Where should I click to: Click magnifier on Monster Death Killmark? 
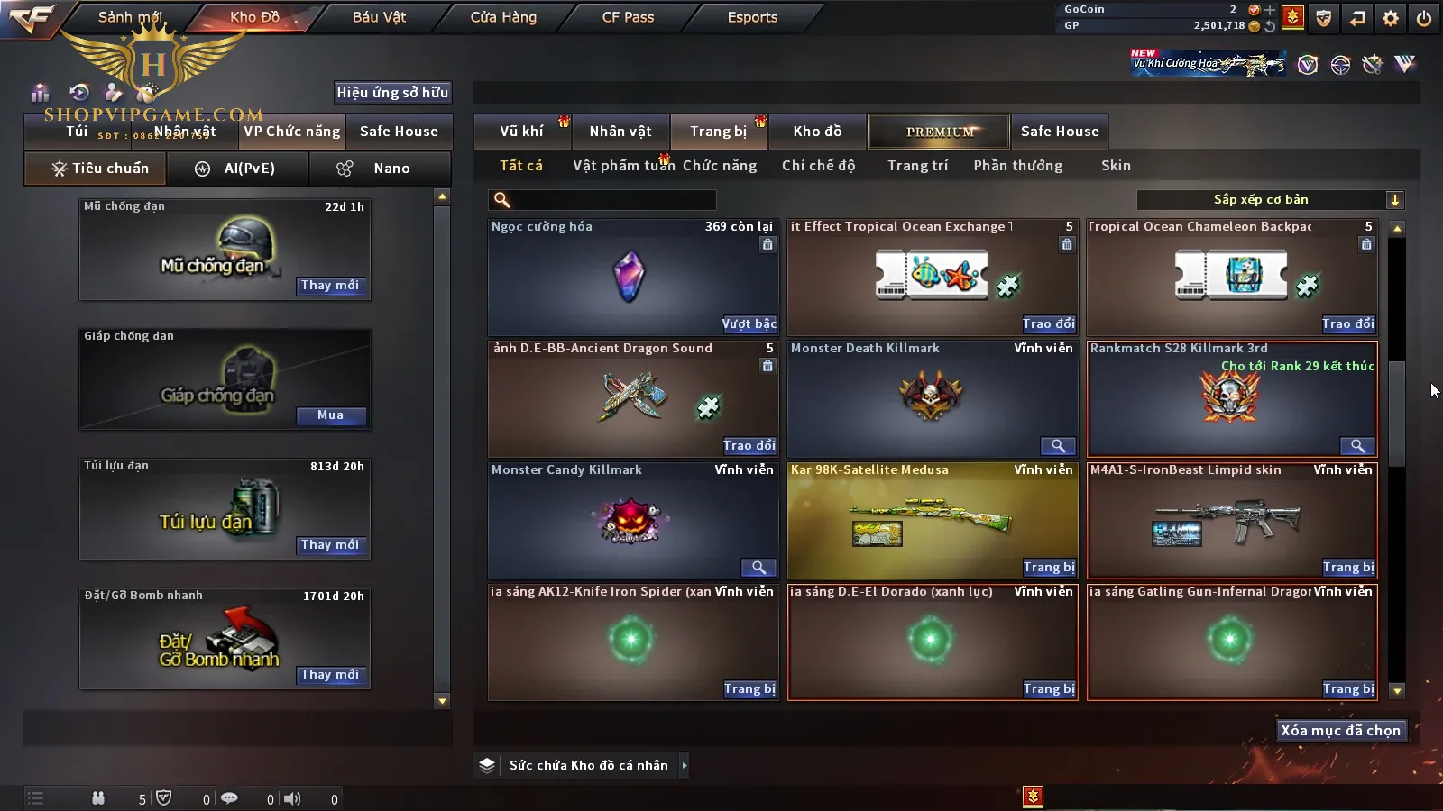1058,446
